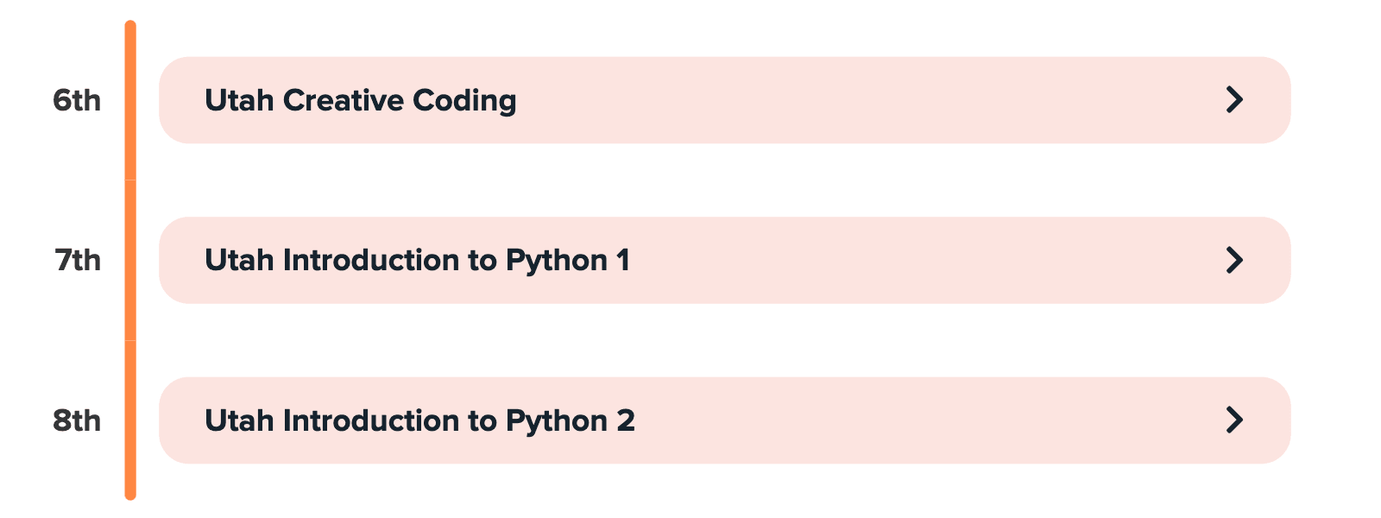The height and width of the screenshot is (518, 1381).
Task: Open Utah Introduction to Python 2 title
Action: pyautogui.click(x=419, y=420)
